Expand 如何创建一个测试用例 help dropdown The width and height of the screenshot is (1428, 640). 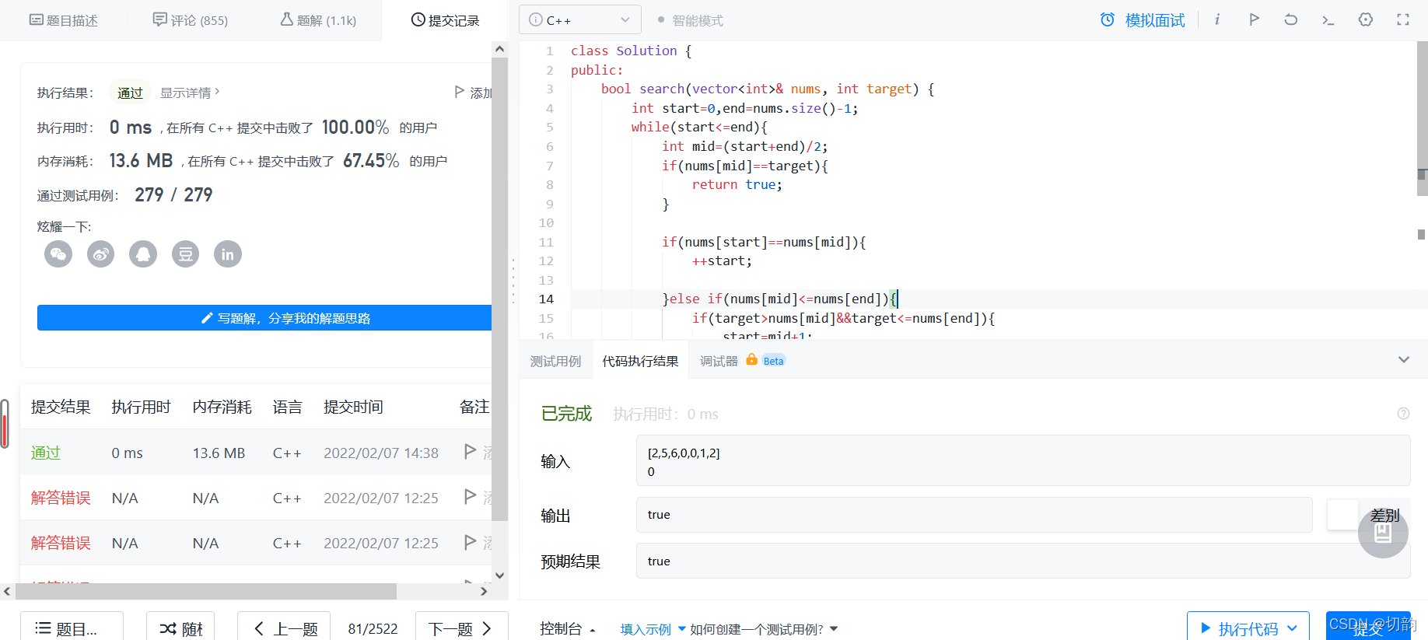763,629
